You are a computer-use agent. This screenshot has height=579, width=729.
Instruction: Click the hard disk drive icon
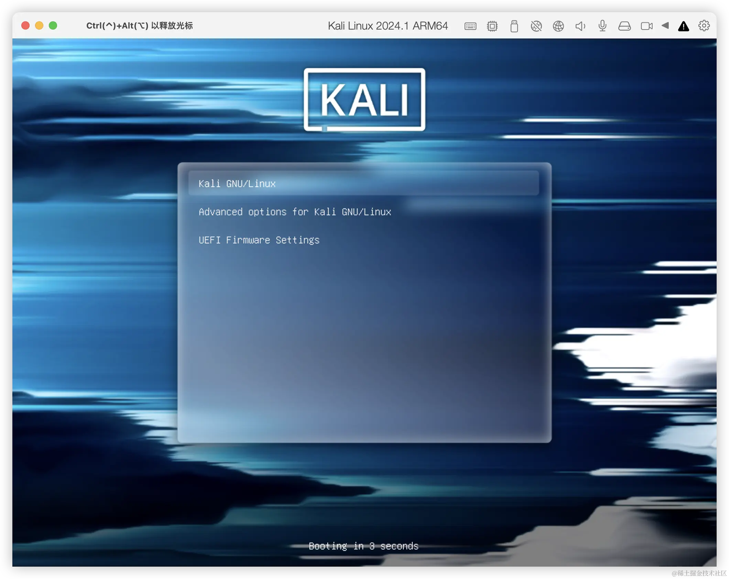(624, 26)
